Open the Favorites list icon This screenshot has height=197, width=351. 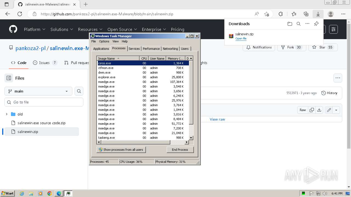click(x=294, y=14)
